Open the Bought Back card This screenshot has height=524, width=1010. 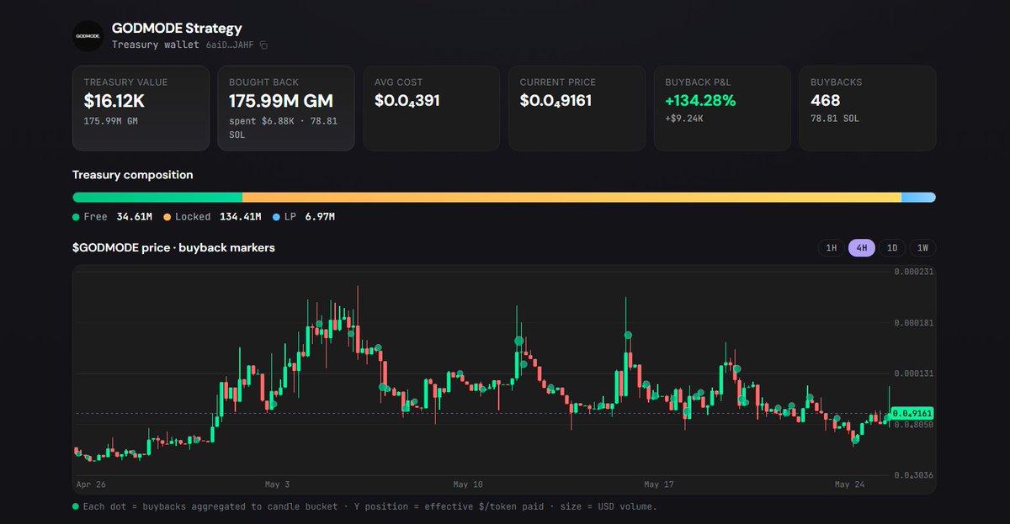coord(286,109)
